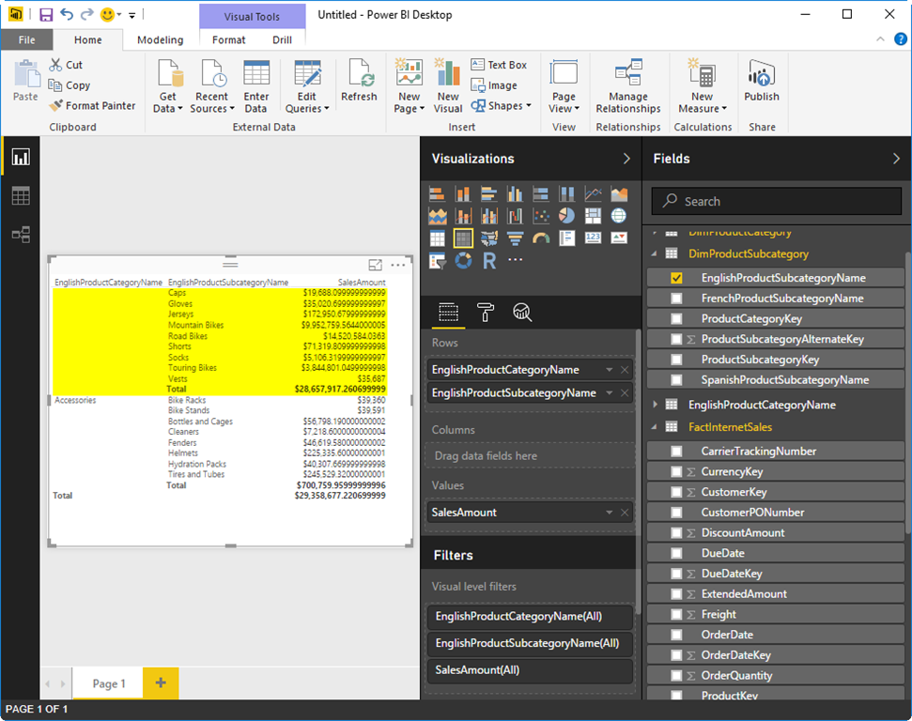Screen dimensions: 912x721
Task: Open SalesAmount value field dropdown arrow
Action: pos(609,513)
